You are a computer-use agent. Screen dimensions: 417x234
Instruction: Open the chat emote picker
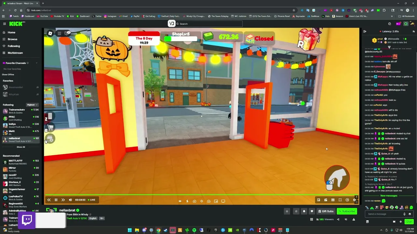pos(410,214)
